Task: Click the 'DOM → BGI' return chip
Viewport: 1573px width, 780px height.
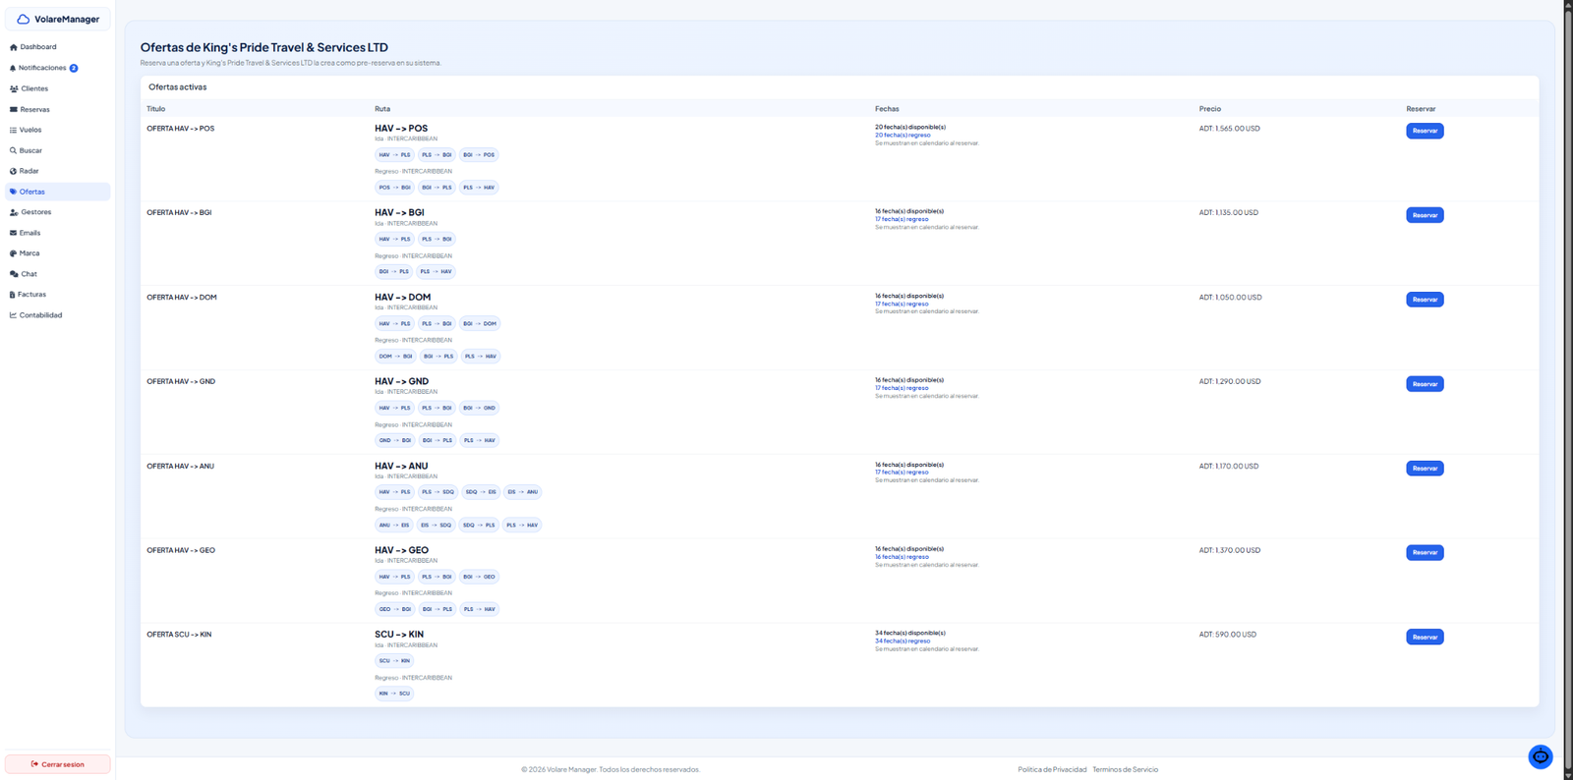Action: (x=395, y=357)
